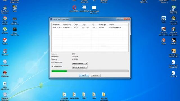Image resolution: width=180 pixels, height=101 pixels.
Task: Open the image002.gif file icon
Action: tap(84, 8)
